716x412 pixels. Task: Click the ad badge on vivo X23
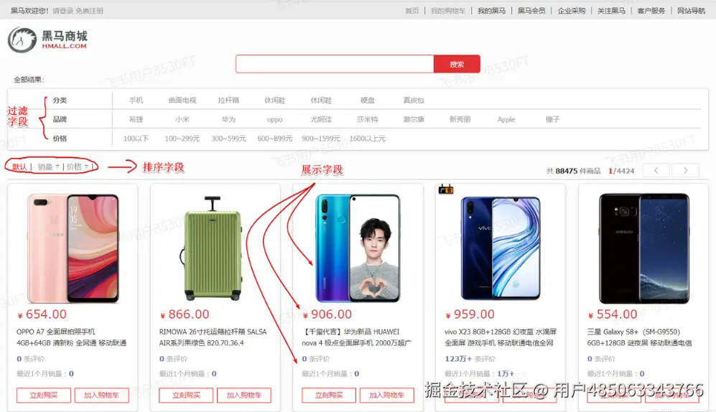coord(446,189)
